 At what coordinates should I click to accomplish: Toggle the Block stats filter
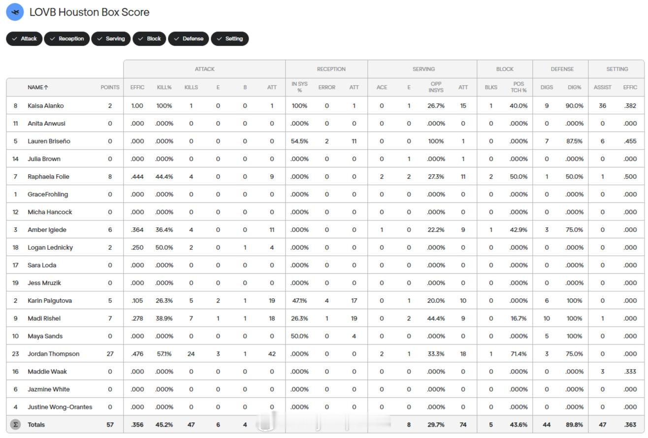(x=149, y=38)
